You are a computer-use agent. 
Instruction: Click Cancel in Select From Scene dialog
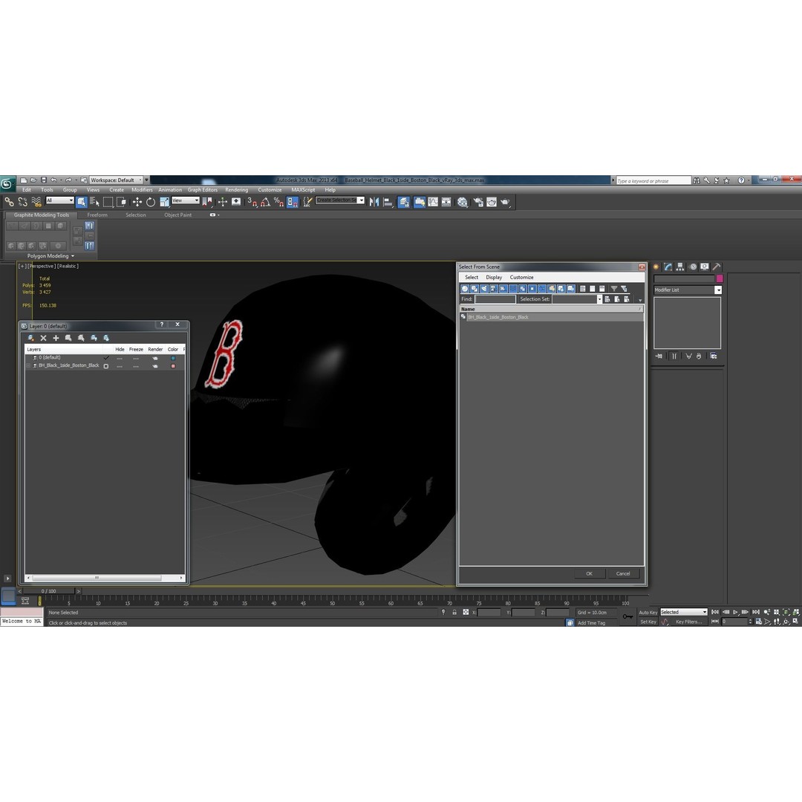pos(623,573)
